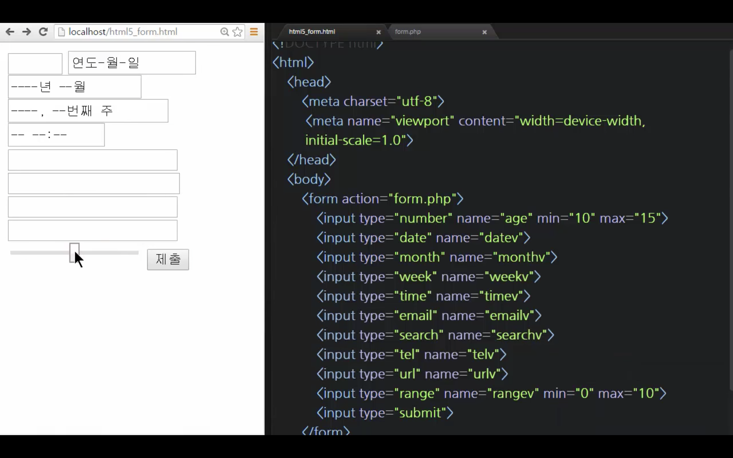Image resolution: width=733 pixels, height=458 pixels.
Task: Open Chrome hamburger menu
Action: coord(254,32)
